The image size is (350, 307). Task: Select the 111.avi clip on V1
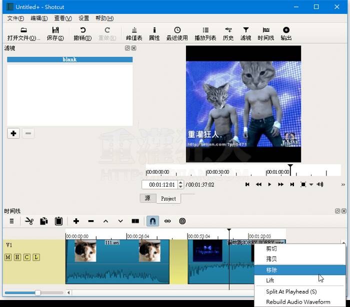(117, 262)
